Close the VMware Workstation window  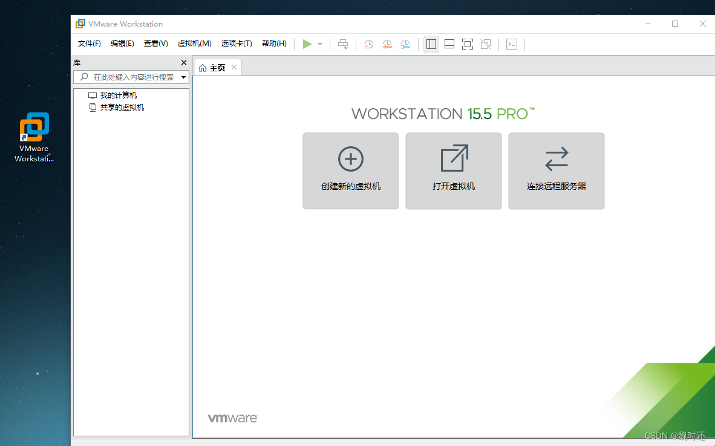[x=703, y=24]
